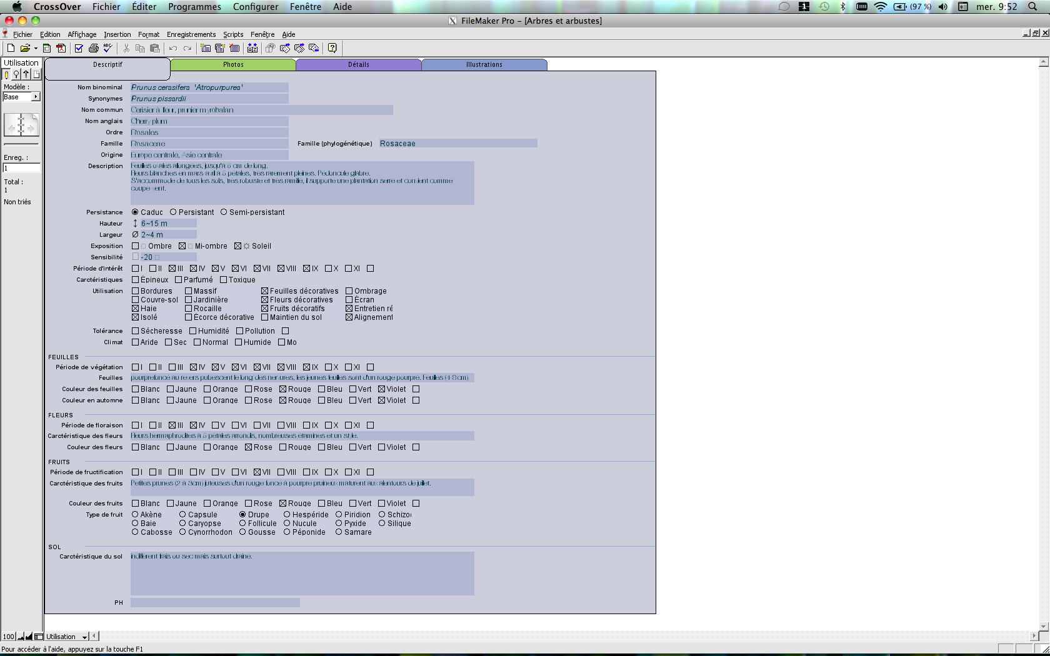Click the PH input field
The width and height of the screenshot is (1050, 656).
pyautogui.click(x=215, y=603)
